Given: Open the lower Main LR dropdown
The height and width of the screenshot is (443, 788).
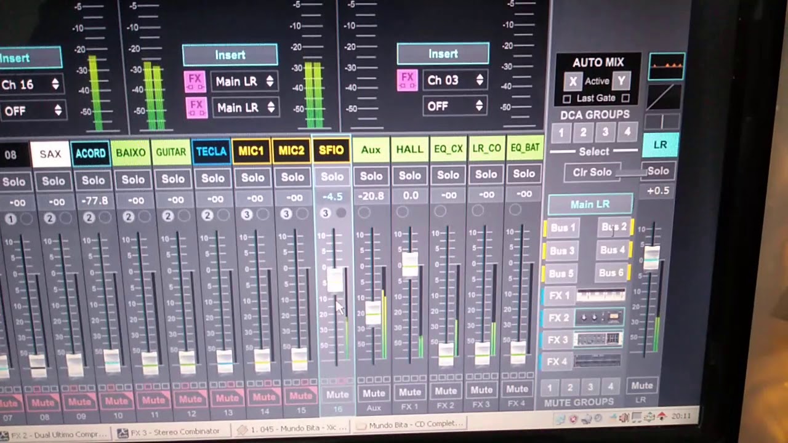Looking at the screenshot, I should pos(244,108).
